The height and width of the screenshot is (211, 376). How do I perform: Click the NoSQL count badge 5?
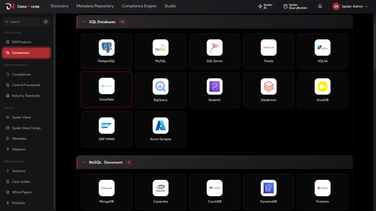coord(129,162)
